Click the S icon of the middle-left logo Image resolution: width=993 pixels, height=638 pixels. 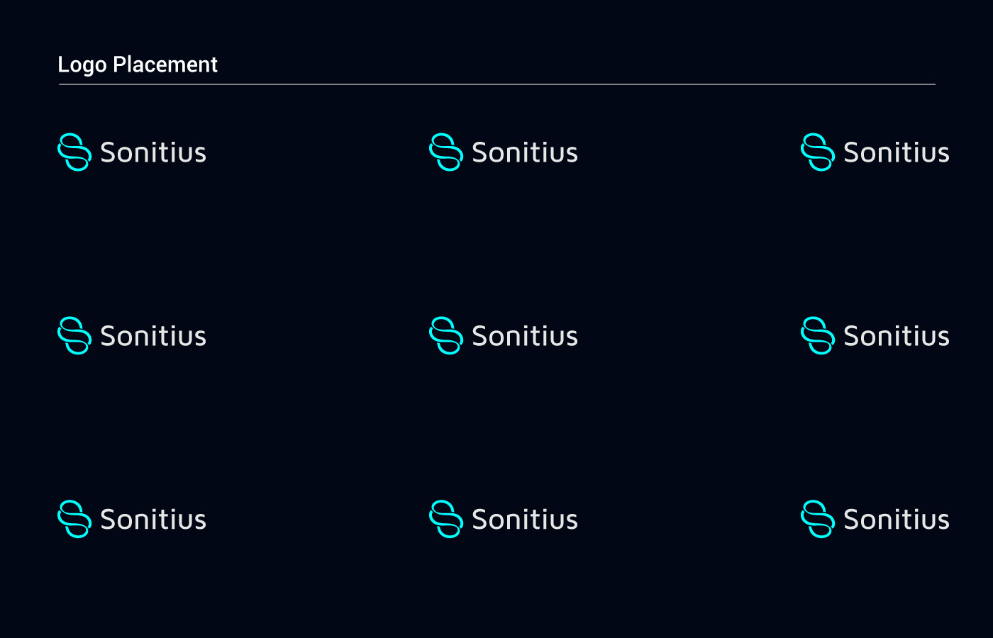pos(74,336)
